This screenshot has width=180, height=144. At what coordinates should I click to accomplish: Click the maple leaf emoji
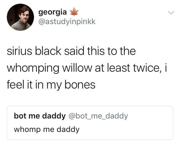coord(74,12)
